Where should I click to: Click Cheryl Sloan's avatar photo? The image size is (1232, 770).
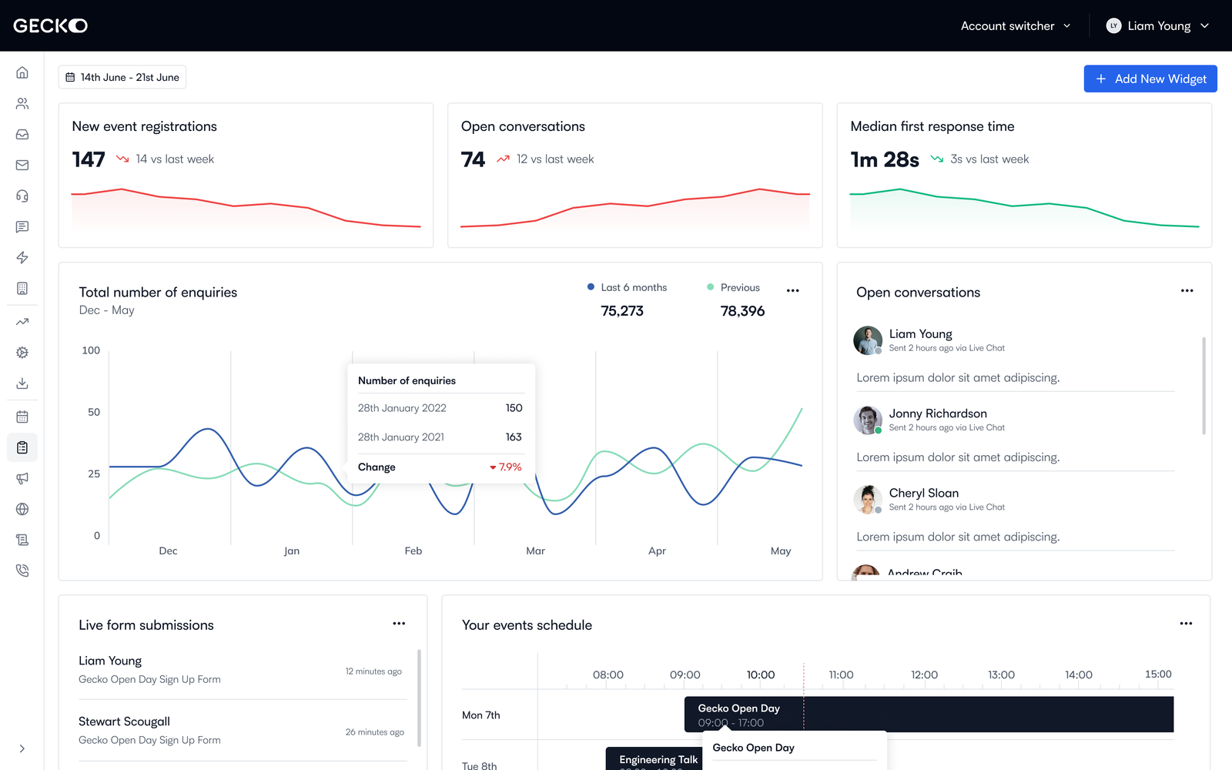pos(868,499)
